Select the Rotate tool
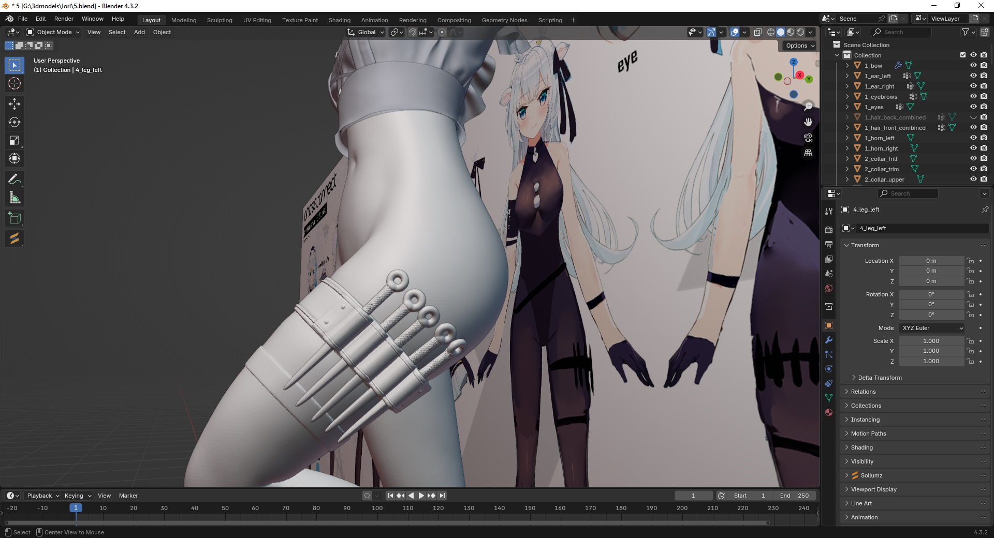The image size is (994, 538). coord(14,122)
